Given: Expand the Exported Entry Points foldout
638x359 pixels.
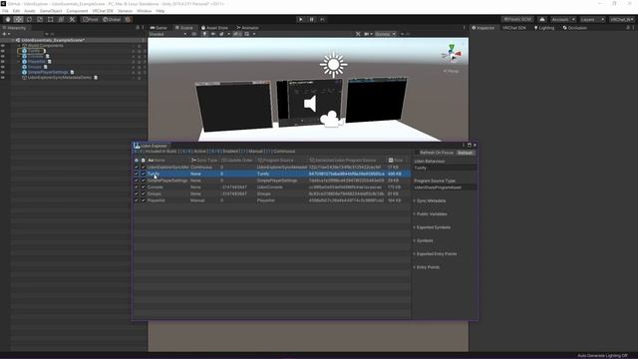Looking at the screenshot, I should [436, 254].
